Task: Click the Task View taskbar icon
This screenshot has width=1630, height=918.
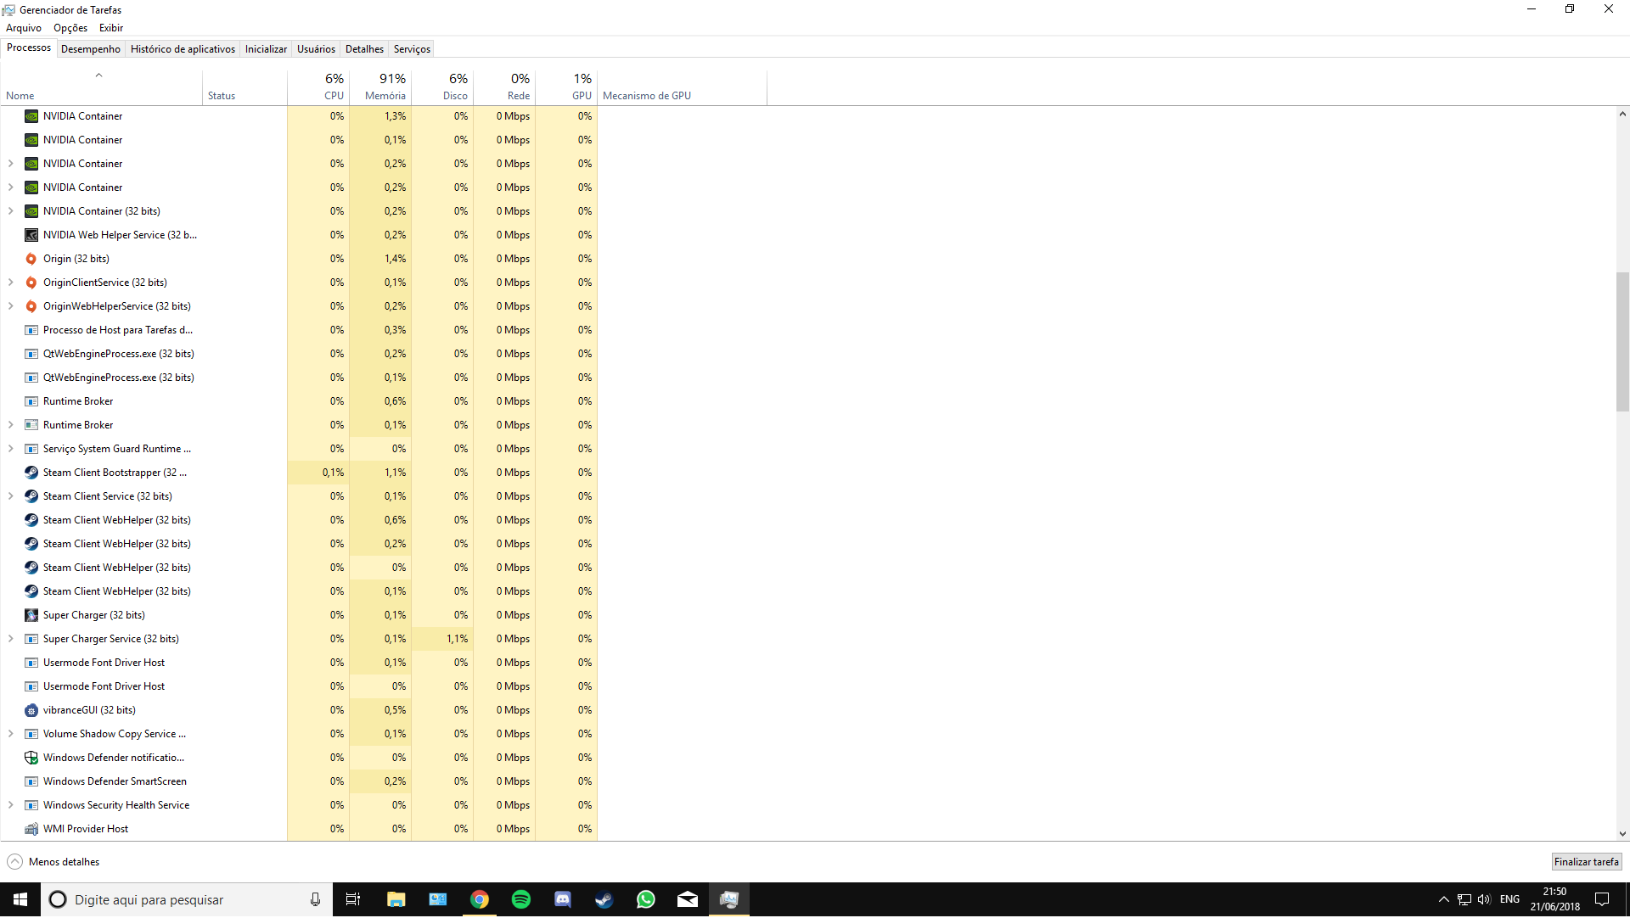Action: coord(353,899)
